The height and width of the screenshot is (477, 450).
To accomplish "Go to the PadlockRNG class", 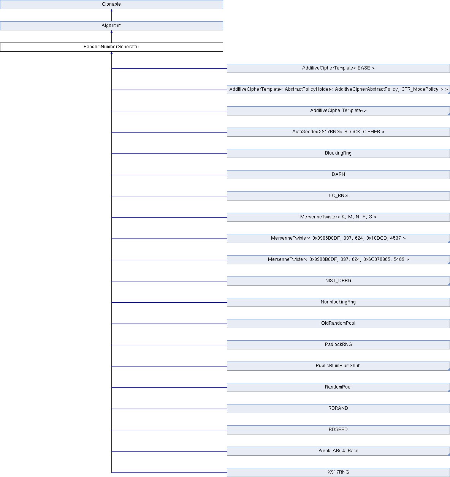I will click(x=338, y=344).
